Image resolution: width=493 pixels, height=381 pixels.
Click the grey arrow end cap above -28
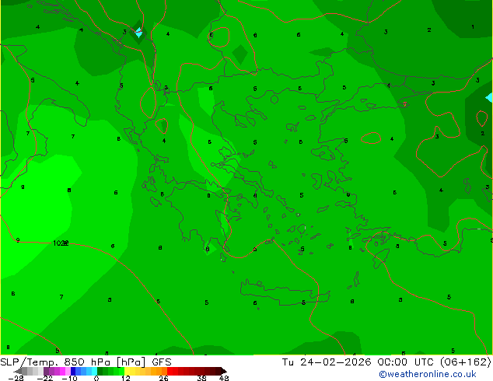coord(18,371)
